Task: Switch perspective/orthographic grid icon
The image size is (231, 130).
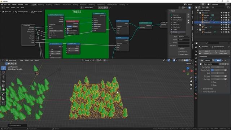Action: pos(191,88)
